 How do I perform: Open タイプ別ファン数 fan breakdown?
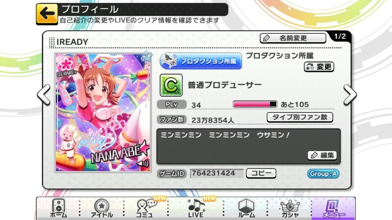pos(300,117)
